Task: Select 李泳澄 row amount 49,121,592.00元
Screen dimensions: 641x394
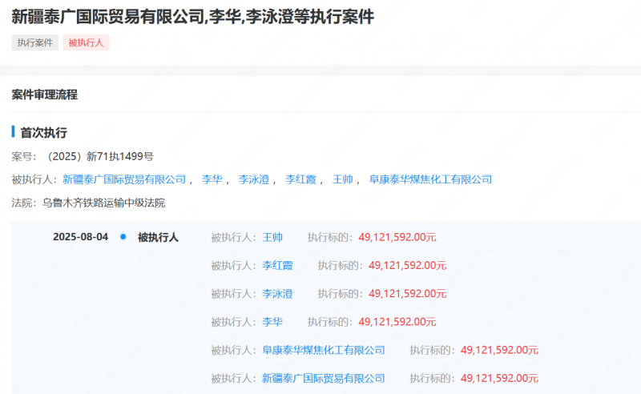Action: coord(408,294)
